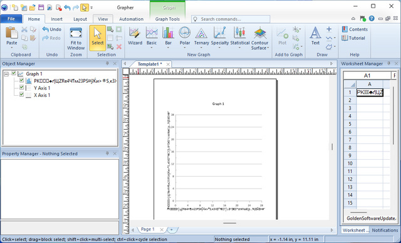Click the flag icon with green dot
This screenshot has width=401, height=243.
point(363,19)
